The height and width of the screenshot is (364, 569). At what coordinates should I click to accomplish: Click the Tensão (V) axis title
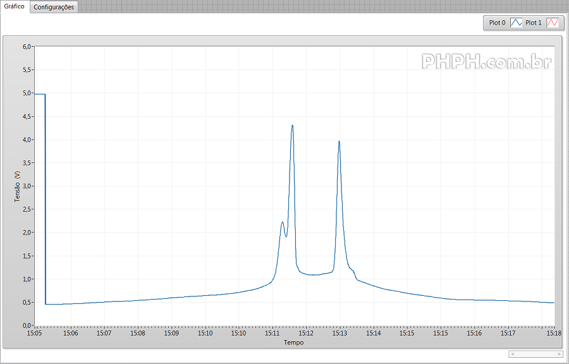(18, 186)
